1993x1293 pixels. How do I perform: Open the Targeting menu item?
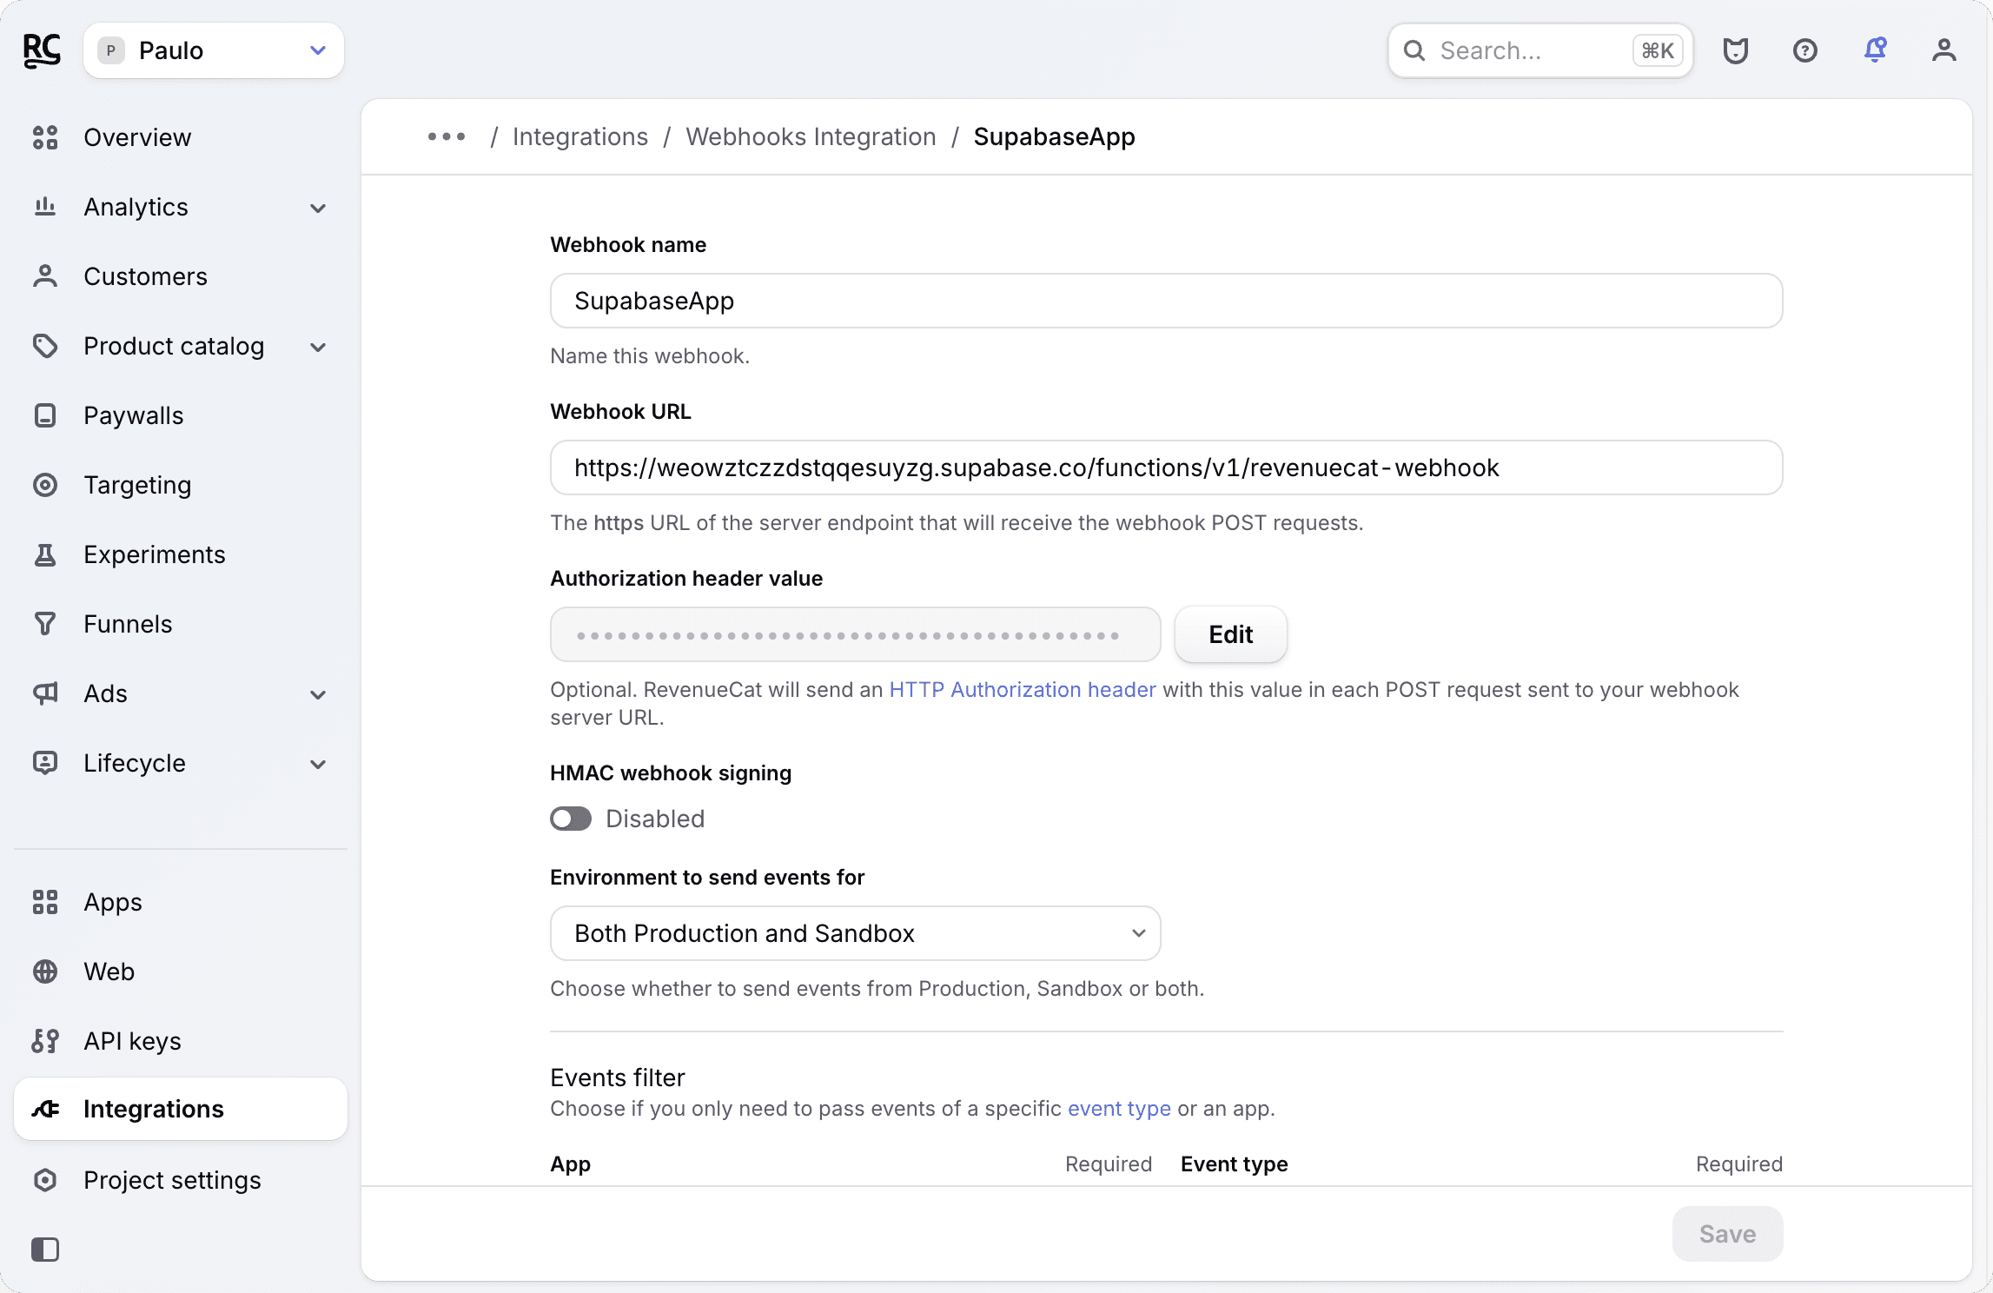click(x=181, y=485)
